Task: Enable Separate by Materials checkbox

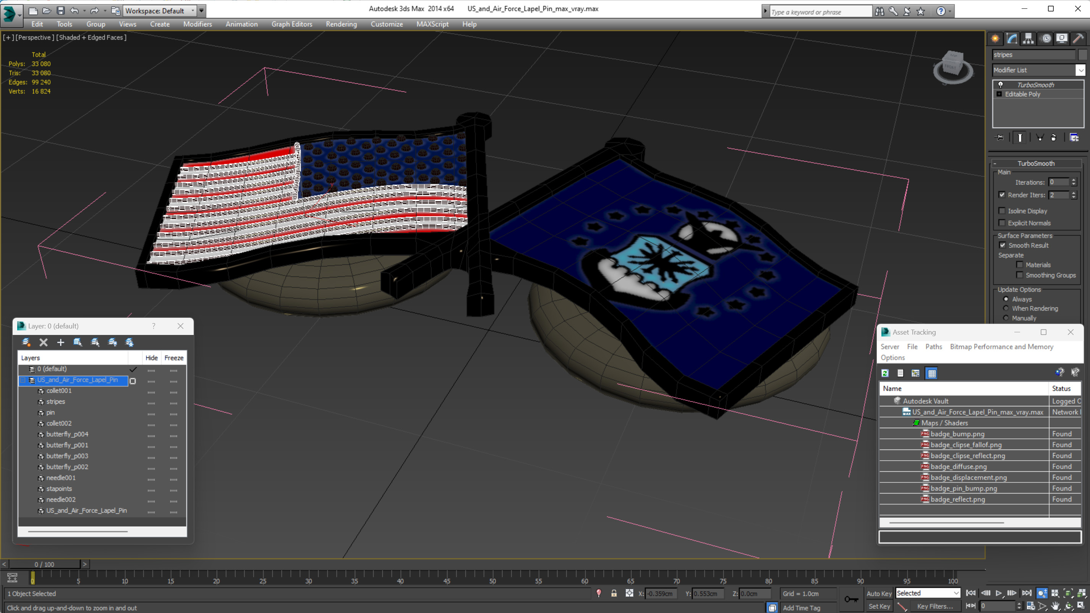Action: pyautogui.click(x=1020, y=264)
